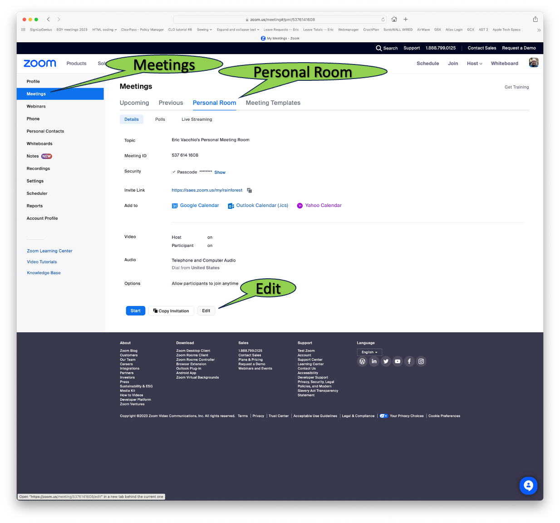560x523 pixels.
Task: Click the Copy Invitation button
Action: 171,311
